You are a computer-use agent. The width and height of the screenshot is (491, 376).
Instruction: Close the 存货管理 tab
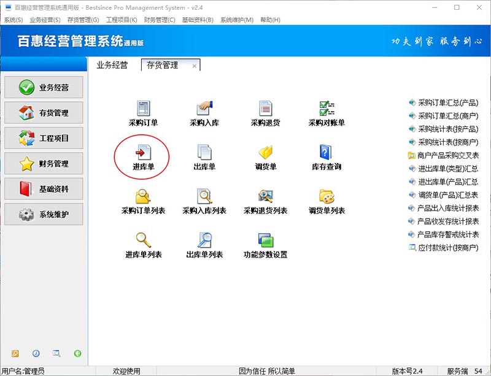tap(195, 66)
